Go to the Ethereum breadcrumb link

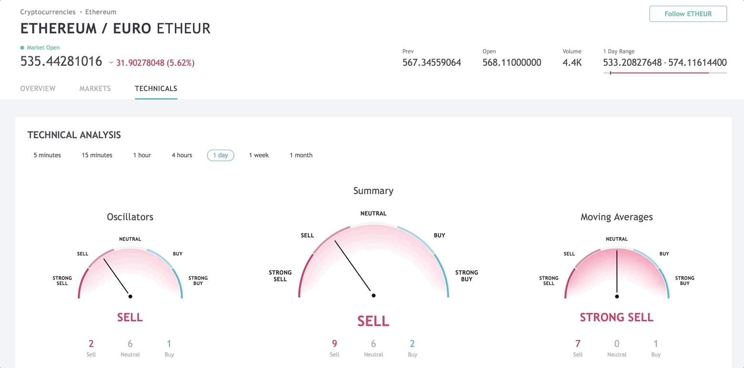point(101,12)
